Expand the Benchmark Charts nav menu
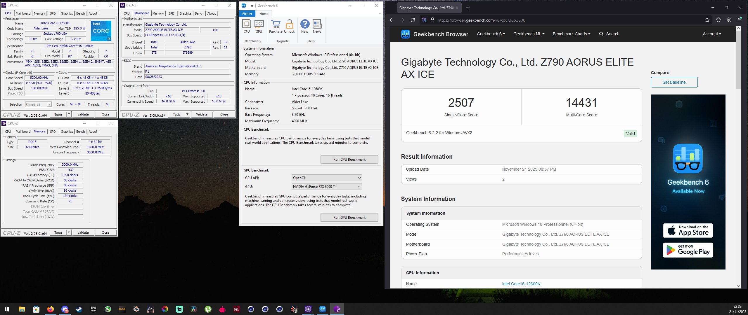The width and height of the screenshot is (748, 315). coord(571,34)
